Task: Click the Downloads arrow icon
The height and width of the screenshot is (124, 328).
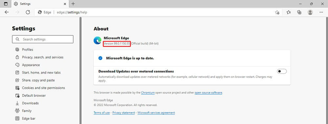Action: pos(17,103)
